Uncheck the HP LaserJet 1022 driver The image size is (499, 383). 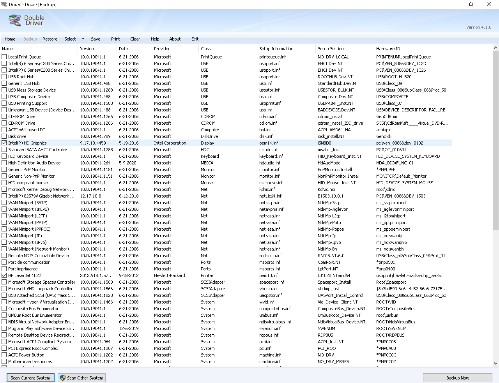coord(4,275)
